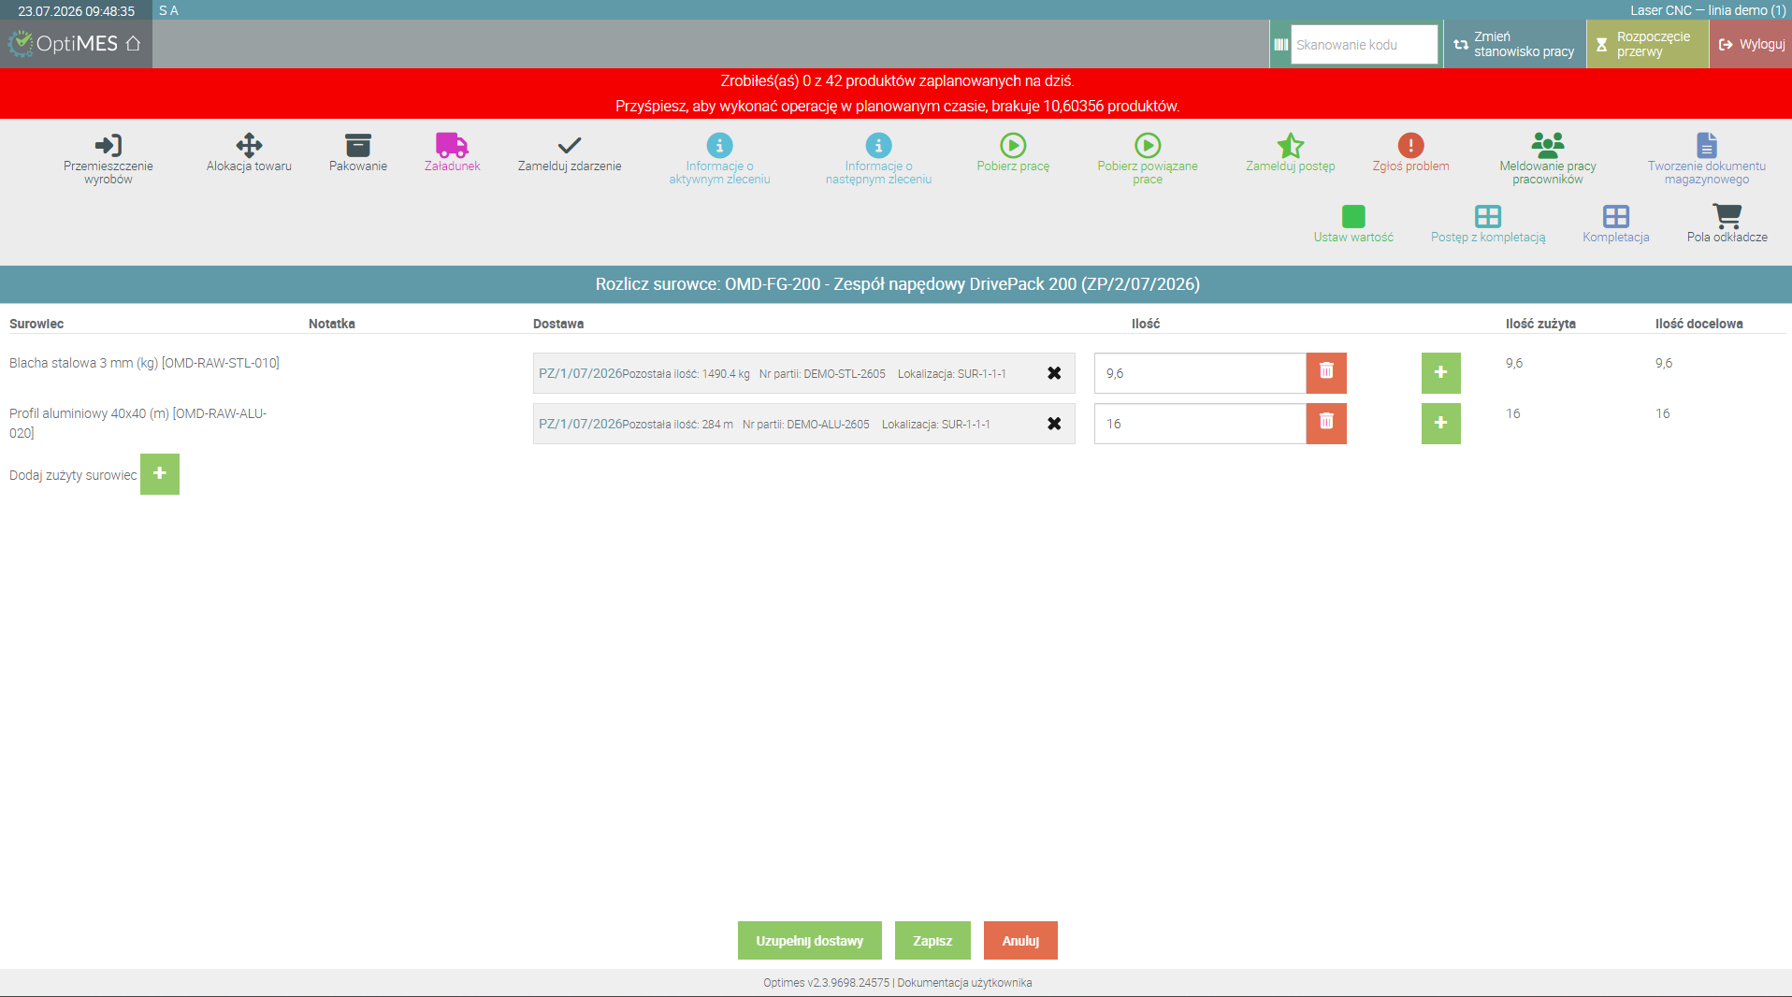This screenshot has height=997, width=1792.
Task: Click Uzupełnij dostawy button
Action: pos(810,941)
